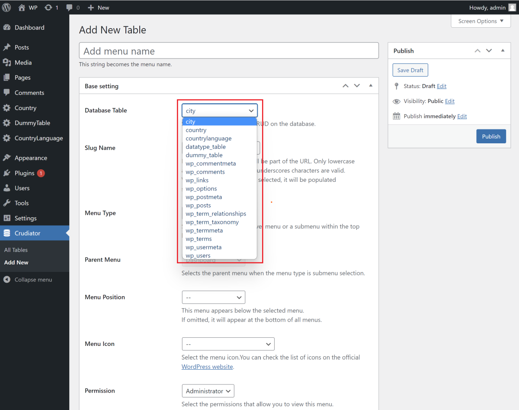Click the Collapse menu arrow icon
The width and height of the screenshot is (519, 410).
[6, 280]
